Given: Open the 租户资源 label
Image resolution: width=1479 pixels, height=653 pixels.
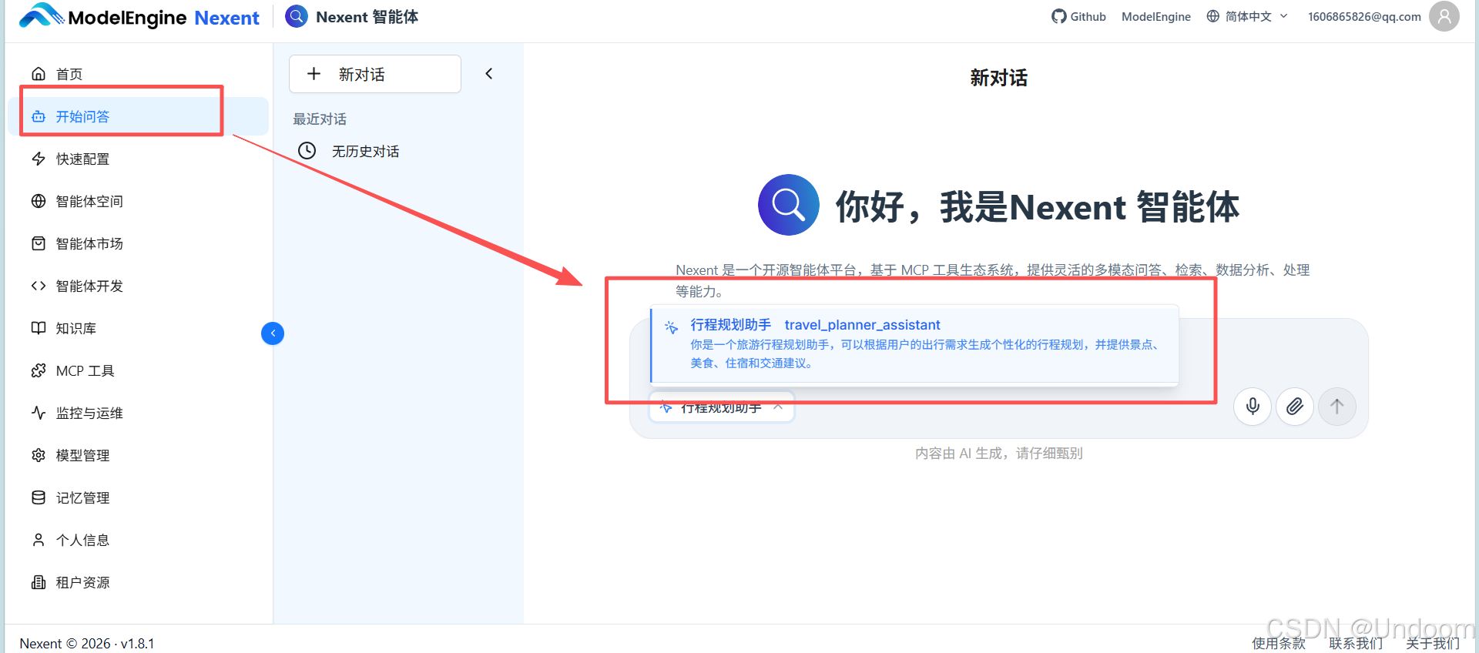Looking at the screenshot, I should click(82, 582).
